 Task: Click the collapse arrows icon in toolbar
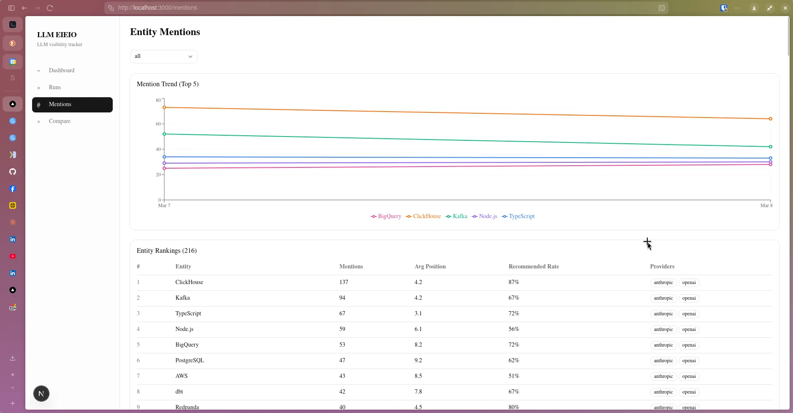click(770, 8)
